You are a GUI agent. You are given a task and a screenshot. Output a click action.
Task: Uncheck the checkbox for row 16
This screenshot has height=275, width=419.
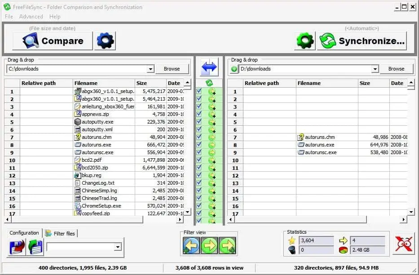[x=199, y=205]
